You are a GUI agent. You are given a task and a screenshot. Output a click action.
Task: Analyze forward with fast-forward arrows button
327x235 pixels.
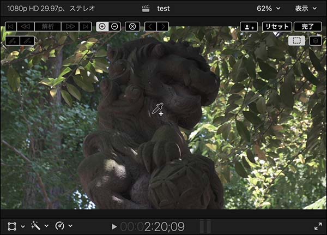coord(70,27)
